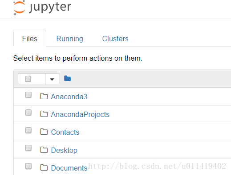The image size is (231, 175).
Task: Toggle the select-all checkbox in header
Action: 28,79
